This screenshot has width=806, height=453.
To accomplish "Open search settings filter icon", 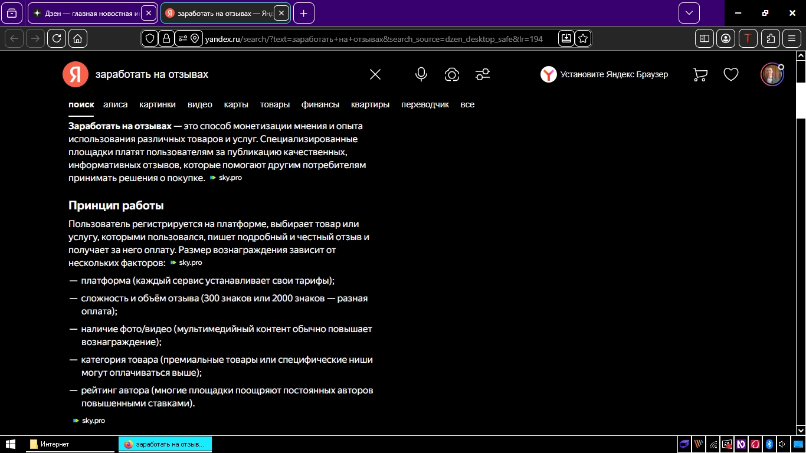I will [x=483, y=74].
